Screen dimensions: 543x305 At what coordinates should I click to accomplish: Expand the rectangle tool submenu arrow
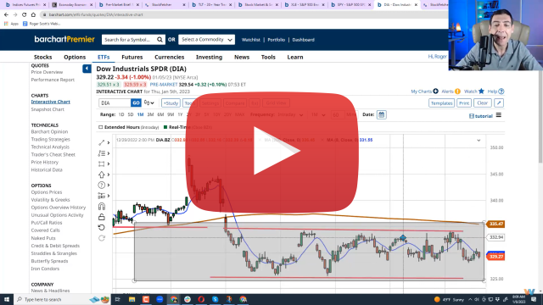point(109,164)
